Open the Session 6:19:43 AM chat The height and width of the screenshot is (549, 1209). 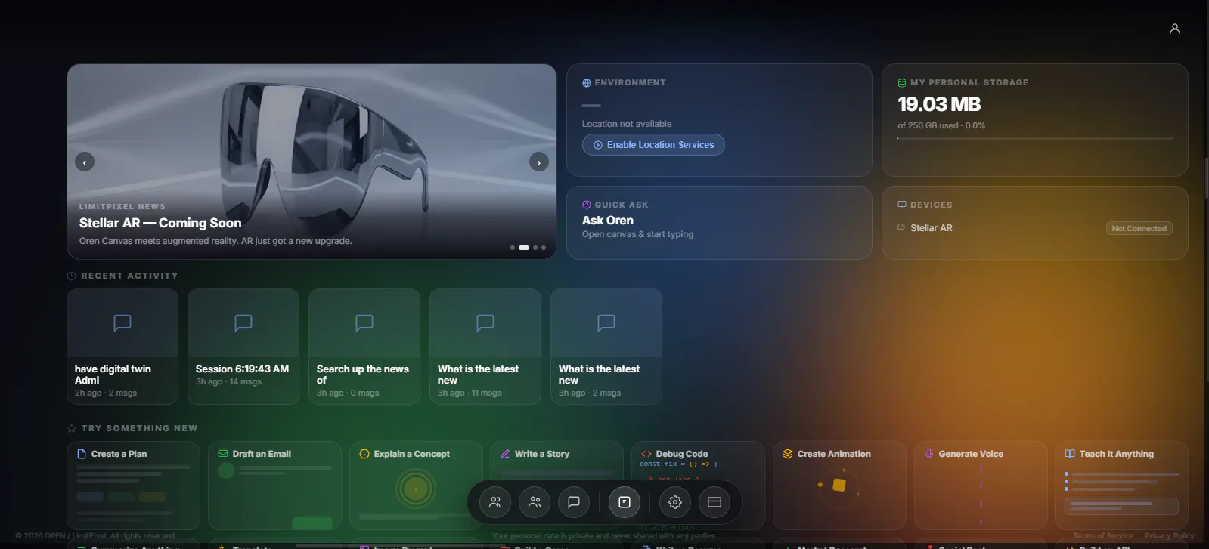click(243, 347)
